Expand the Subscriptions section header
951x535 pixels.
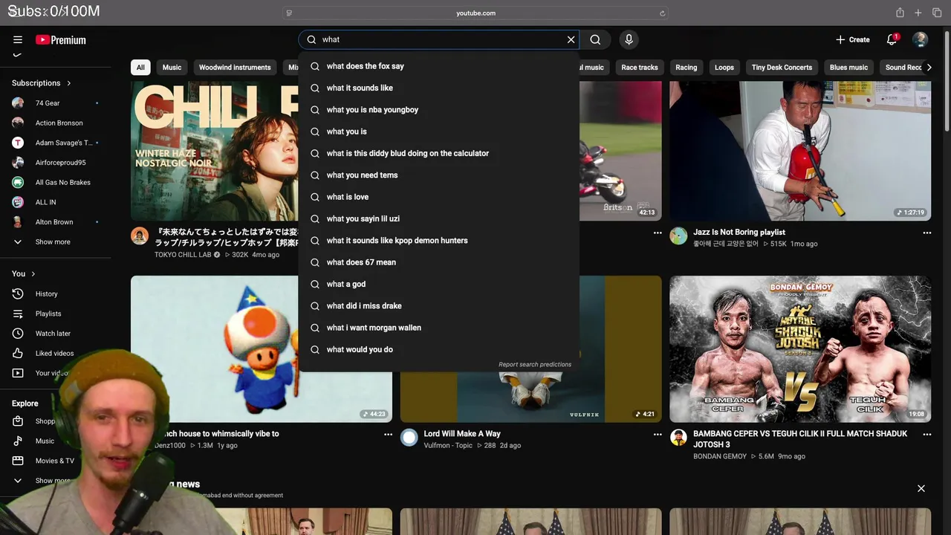coord(42,83)
